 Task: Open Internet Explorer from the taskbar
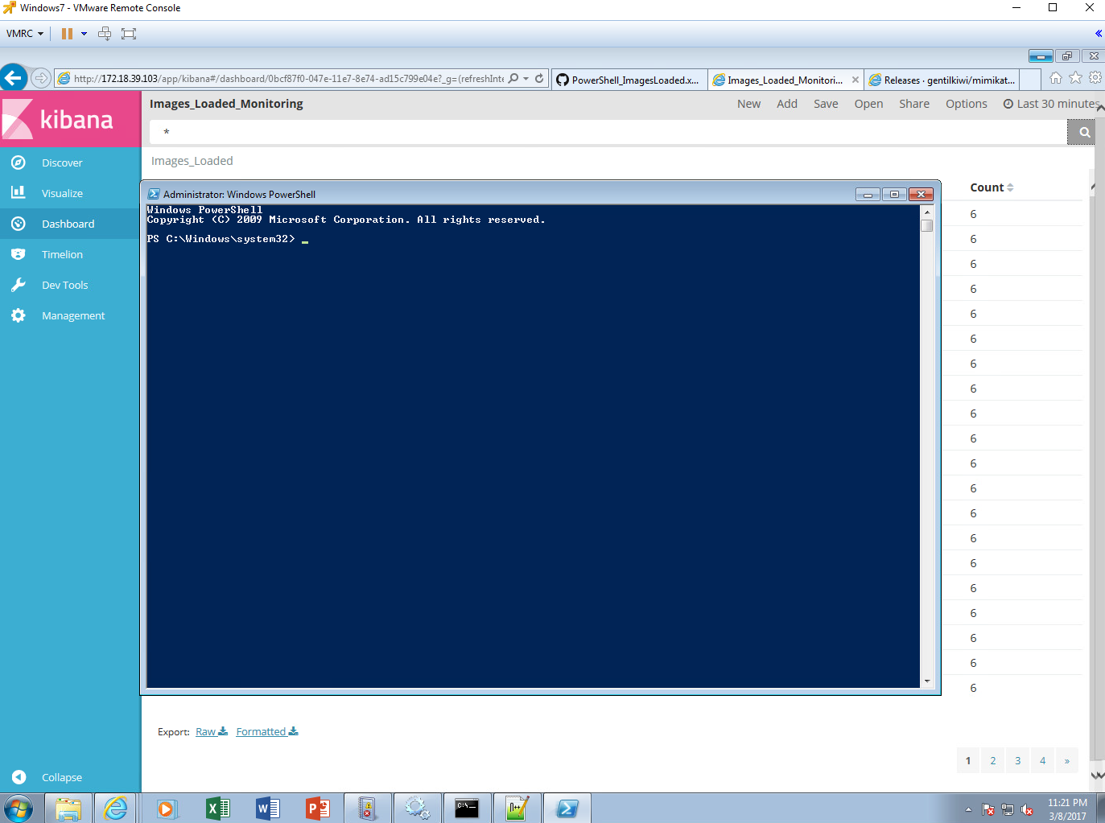tap(116, 809)
